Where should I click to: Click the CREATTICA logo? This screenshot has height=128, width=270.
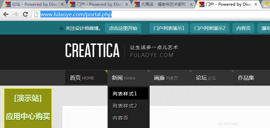coord(92,50)
